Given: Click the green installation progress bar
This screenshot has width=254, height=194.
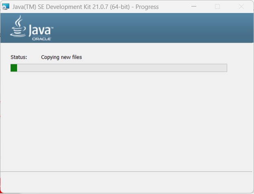Looking at the screenshot, I should [119, 68].
